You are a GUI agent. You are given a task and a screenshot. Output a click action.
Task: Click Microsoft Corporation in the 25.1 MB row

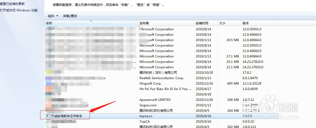click(x=157, y=62)
